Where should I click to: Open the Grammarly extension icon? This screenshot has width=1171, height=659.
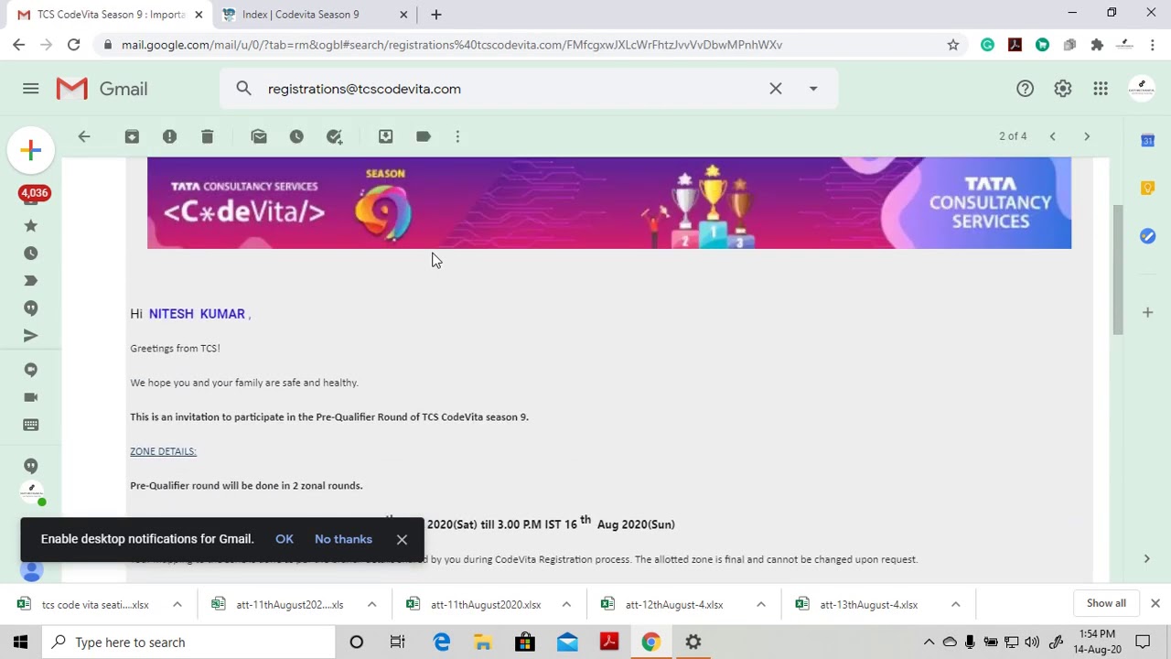[x=987, y=45]
